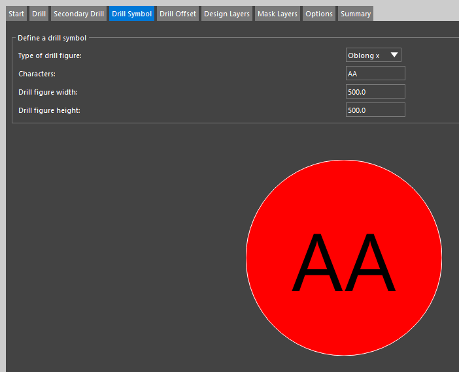The image size is (459, 372).
Task: Switch to the Design Layers tab
Action: coord(226,14)
